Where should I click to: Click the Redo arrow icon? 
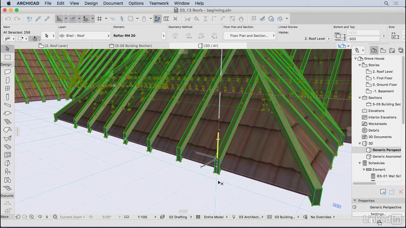[17, 18]
